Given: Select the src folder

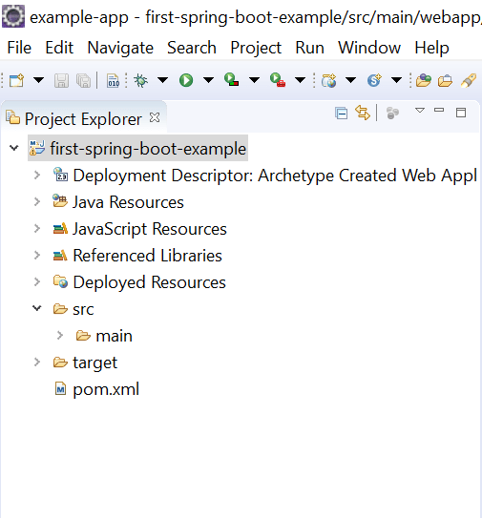Looking at the screenshot, I should click(83, 309).
